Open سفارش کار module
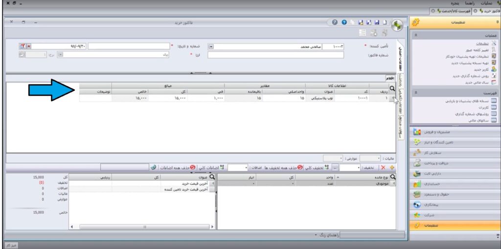The width and height of the screenshot is (501, 249). [x=455, y=153]
